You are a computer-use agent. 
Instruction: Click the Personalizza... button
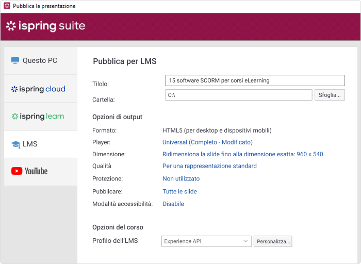coord(273,241)
